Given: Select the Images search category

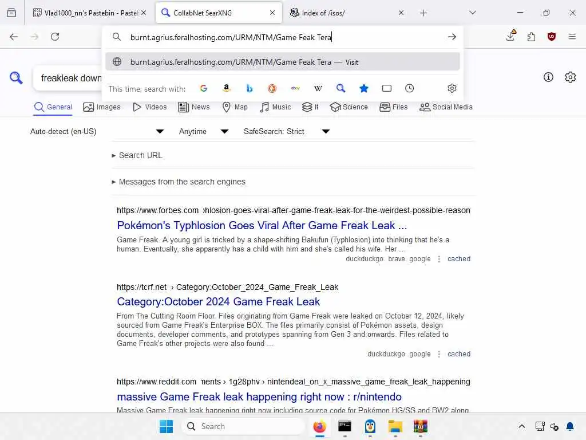Looking at the screenshot, I should point(102,107).
